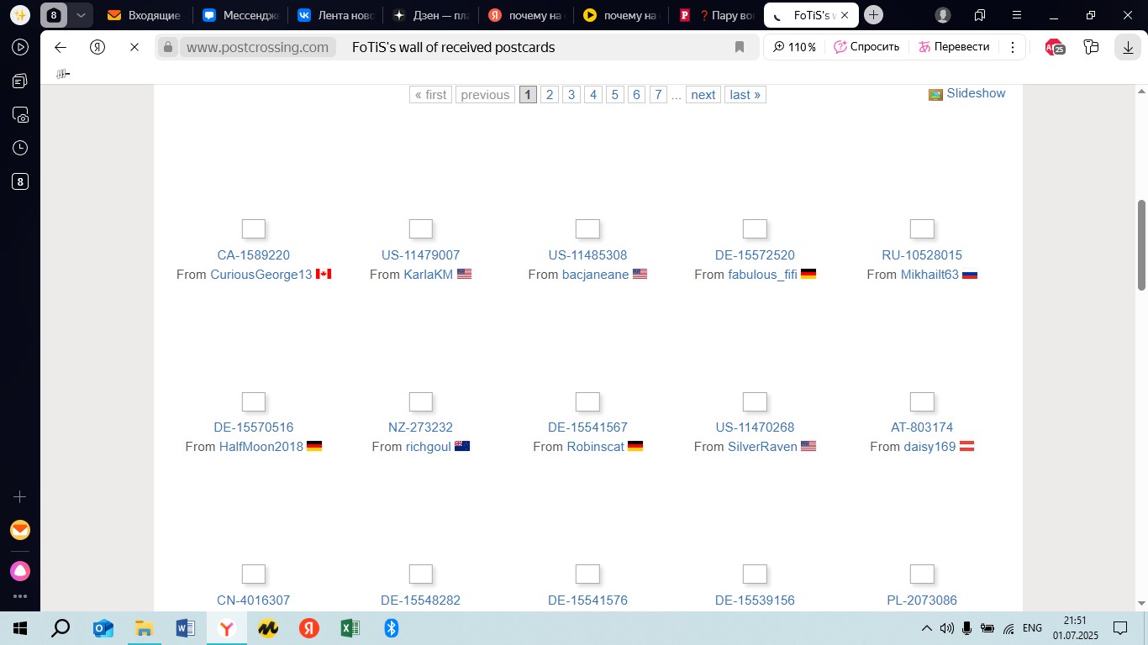Open the browser hamburger menu
The width and height of the screenshot is (1148, 645).
coord(1017,15)
